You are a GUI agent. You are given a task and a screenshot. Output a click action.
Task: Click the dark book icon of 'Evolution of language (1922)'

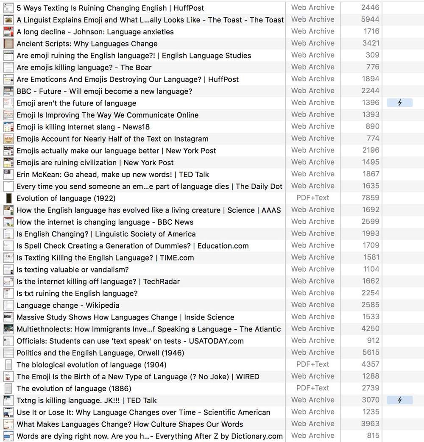click(8, 198)
